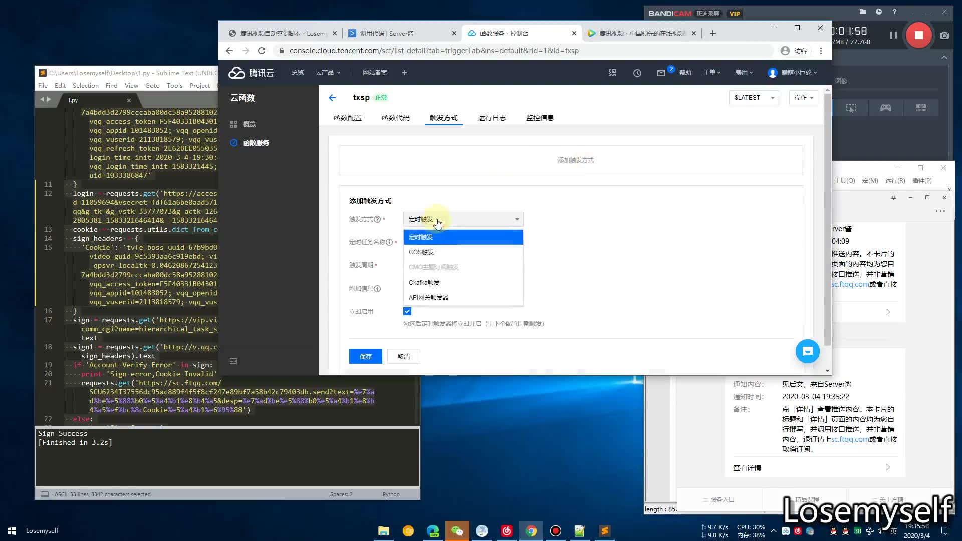Reload the Tencent Cloud console page
962x541 pixels.
[262, 51]
